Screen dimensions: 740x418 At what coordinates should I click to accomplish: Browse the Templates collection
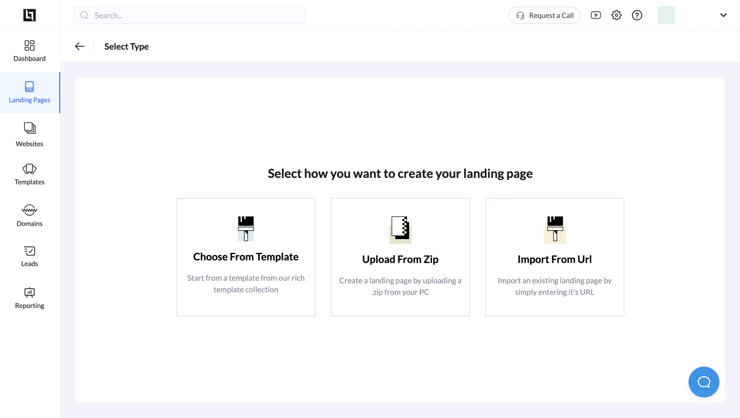pos(29,175)
